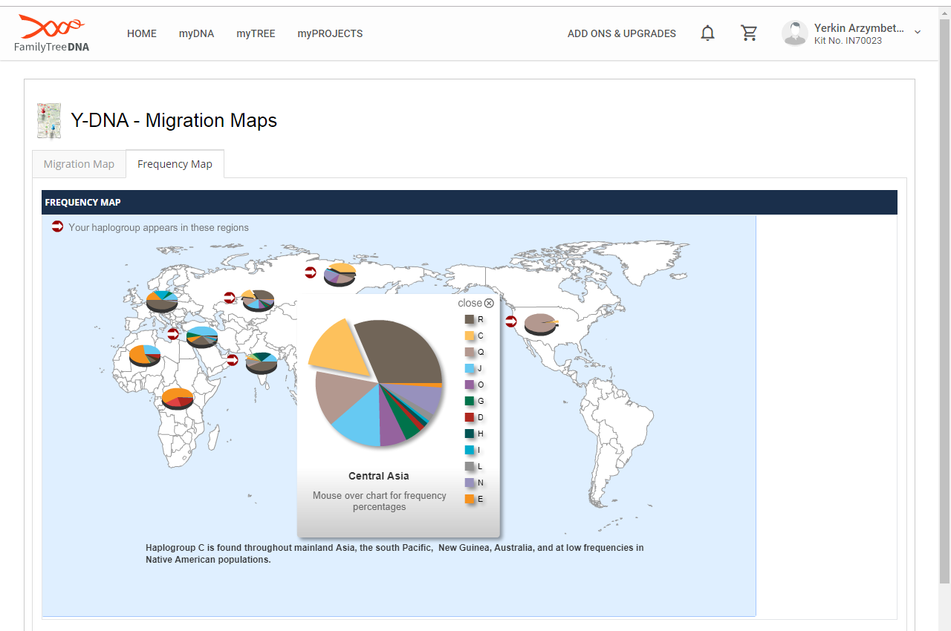Click the haplogroup marker beside Russia chart
The height and width of the screenshot is (631, 951).
point(230,298)
